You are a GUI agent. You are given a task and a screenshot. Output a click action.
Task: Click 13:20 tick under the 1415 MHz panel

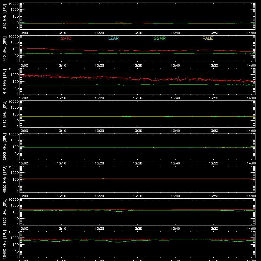[100, 131]
